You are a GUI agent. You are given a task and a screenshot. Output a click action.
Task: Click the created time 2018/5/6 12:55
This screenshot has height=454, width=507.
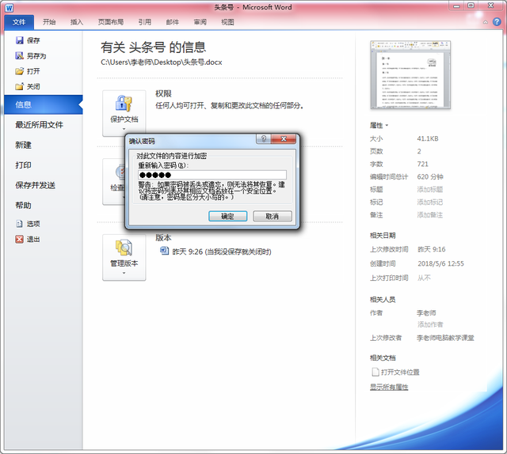(x=440, y=263)
